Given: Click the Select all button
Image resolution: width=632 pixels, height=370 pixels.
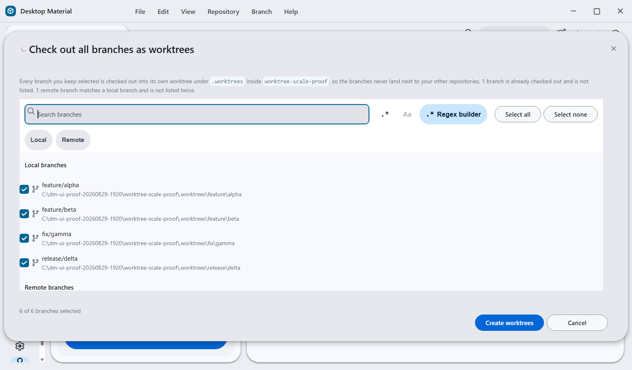Looking at the screenshot, I should 517,114.
